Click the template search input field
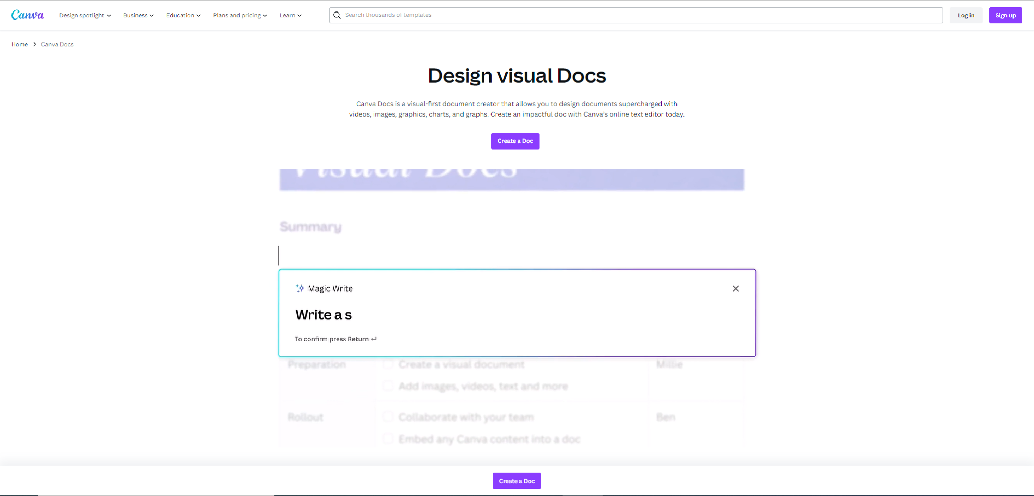The width and height of the screenshot is (1034, 496). (562, 15)
